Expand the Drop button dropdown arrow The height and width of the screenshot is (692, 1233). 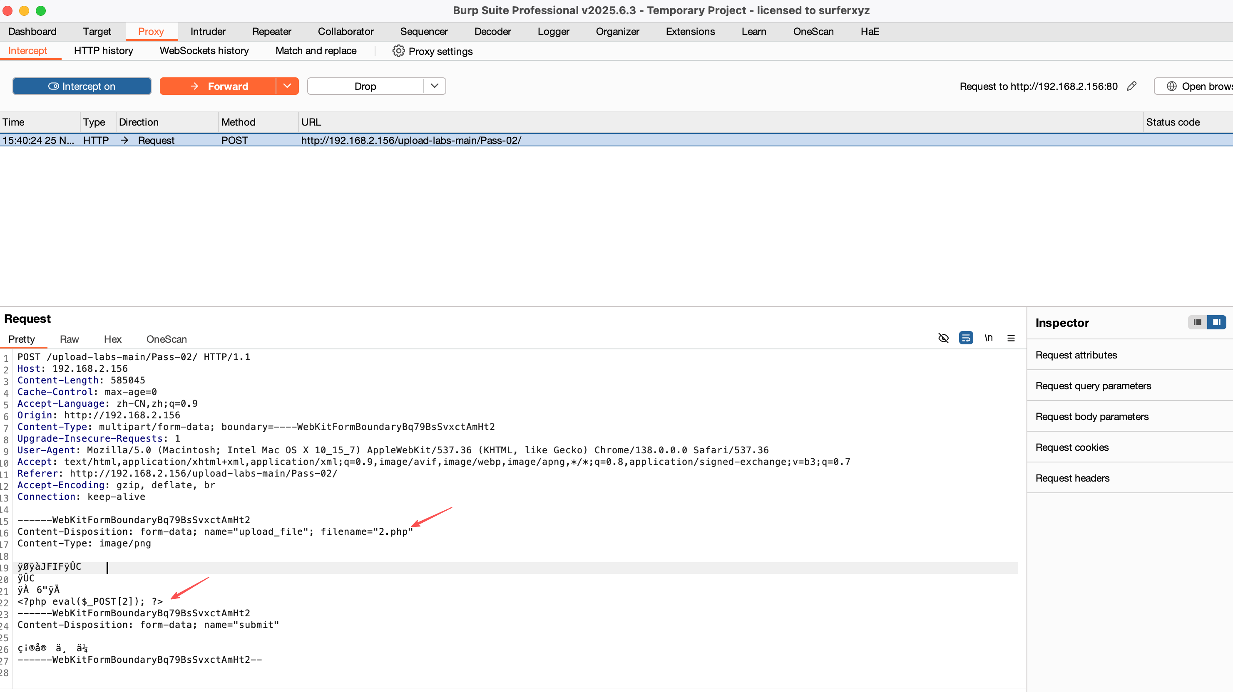click(x=434, y=86)
